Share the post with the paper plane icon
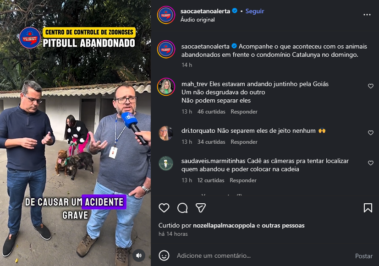This screenshot has height=266, width=379. tap(201, 208)
